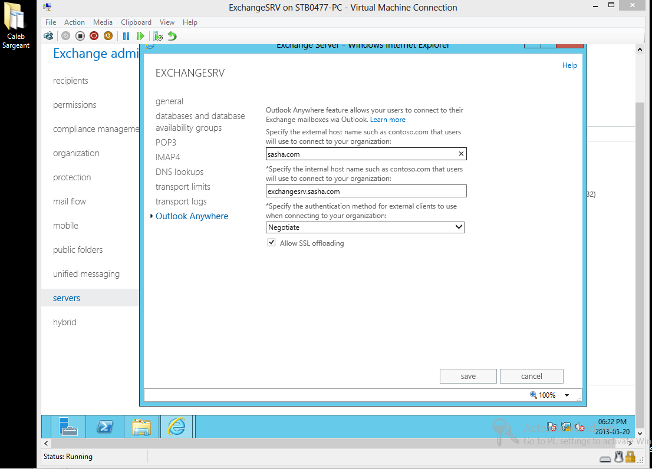Select the POP3 tab
Screen dimensions: 652x469
click(x=166, y=143)
